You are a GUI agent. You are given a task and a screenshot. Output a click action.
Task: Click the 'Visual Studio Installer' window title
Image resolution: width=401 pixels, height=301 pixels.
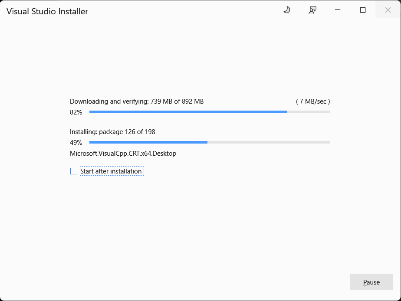tap(47, 11)
